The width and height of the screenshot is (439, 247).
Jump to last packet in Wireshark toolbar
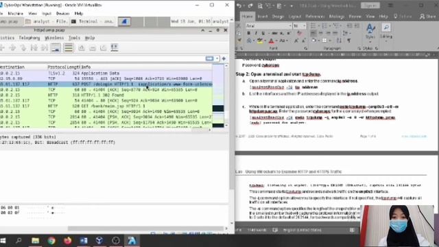coord(45,48)
